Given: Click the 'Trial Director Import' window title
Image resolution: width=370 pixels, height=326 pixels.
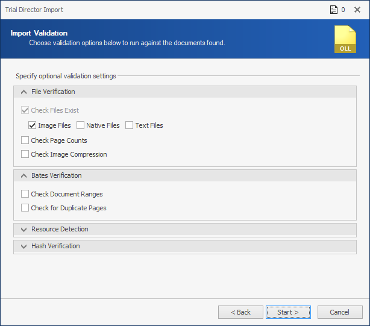Looking at the screenshot, I should [34, 10].
